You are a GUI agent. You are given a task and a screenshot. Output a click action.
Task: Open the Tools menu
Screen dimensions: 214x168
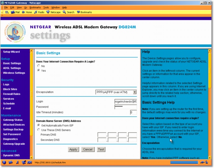pyautogui.click(x=46, y=7)
